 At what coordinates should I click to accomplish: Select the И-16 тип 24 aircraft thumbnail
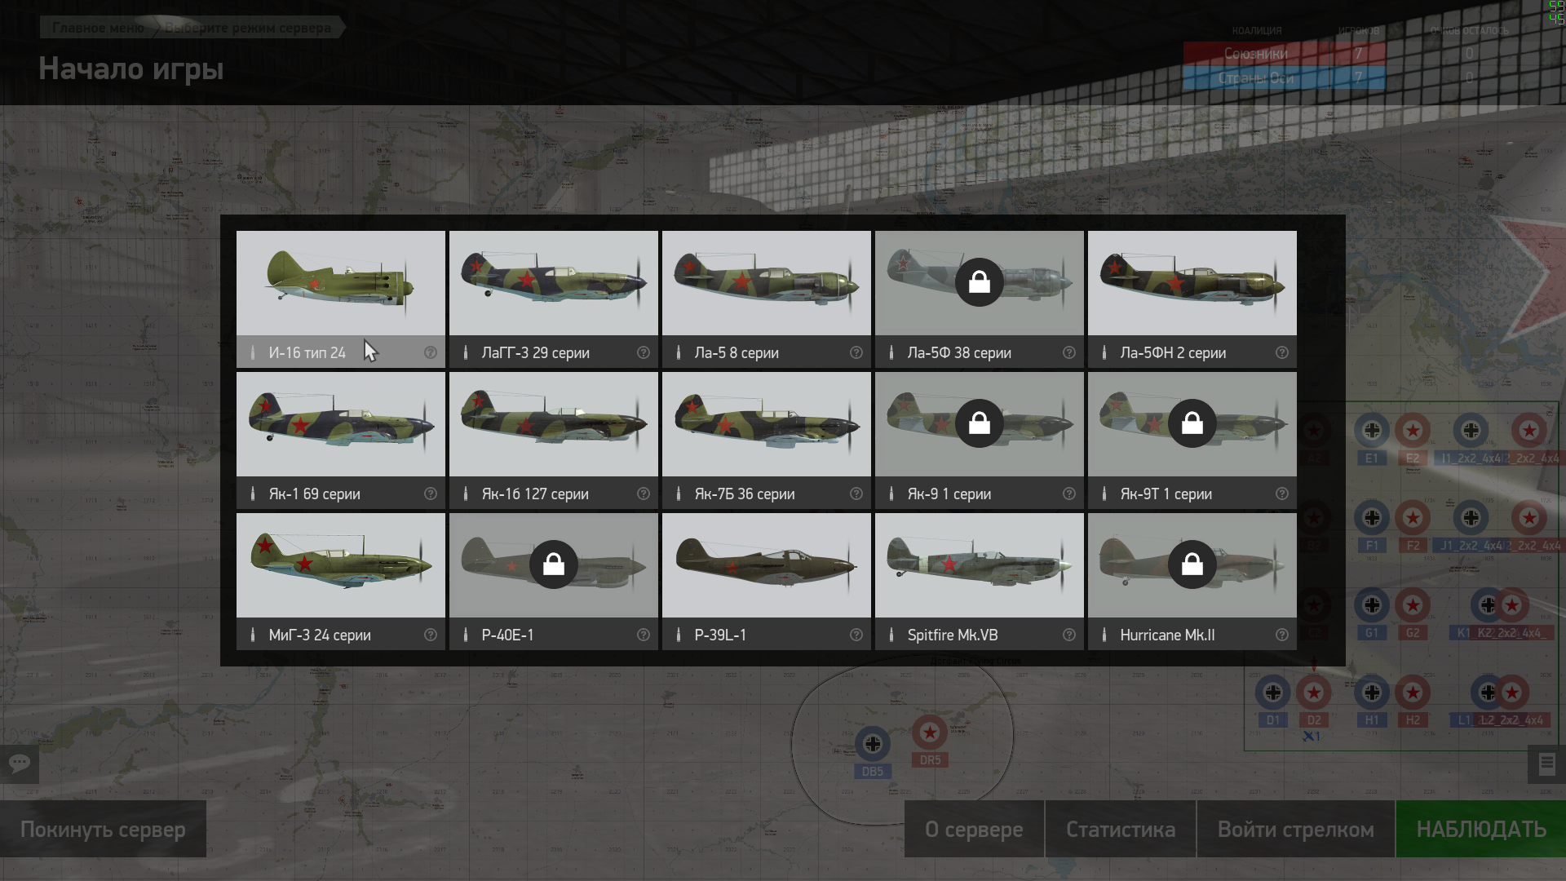point(340,283)
